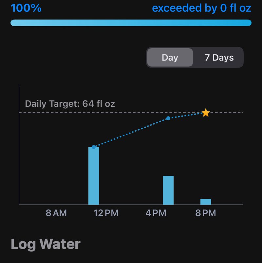Click the chart's vertical axis line

click(19, 158)
